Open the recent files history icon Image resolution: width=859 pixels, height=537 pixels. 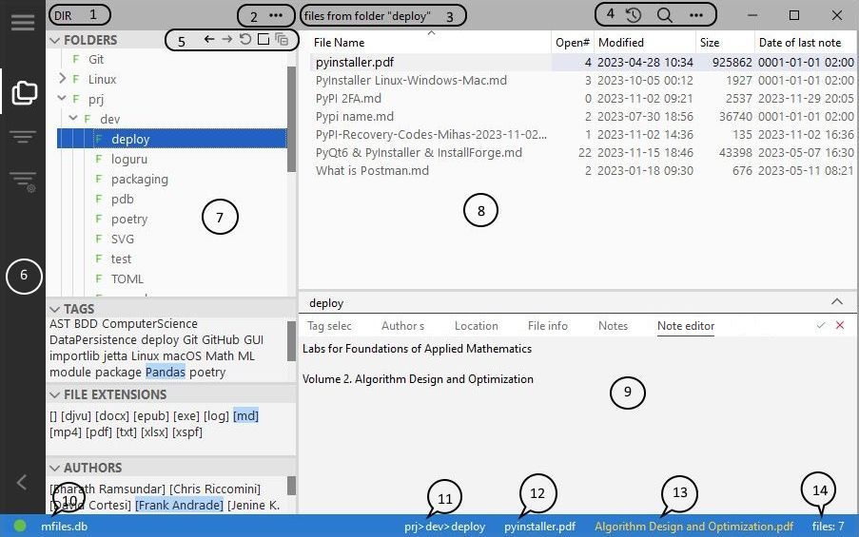634,15
